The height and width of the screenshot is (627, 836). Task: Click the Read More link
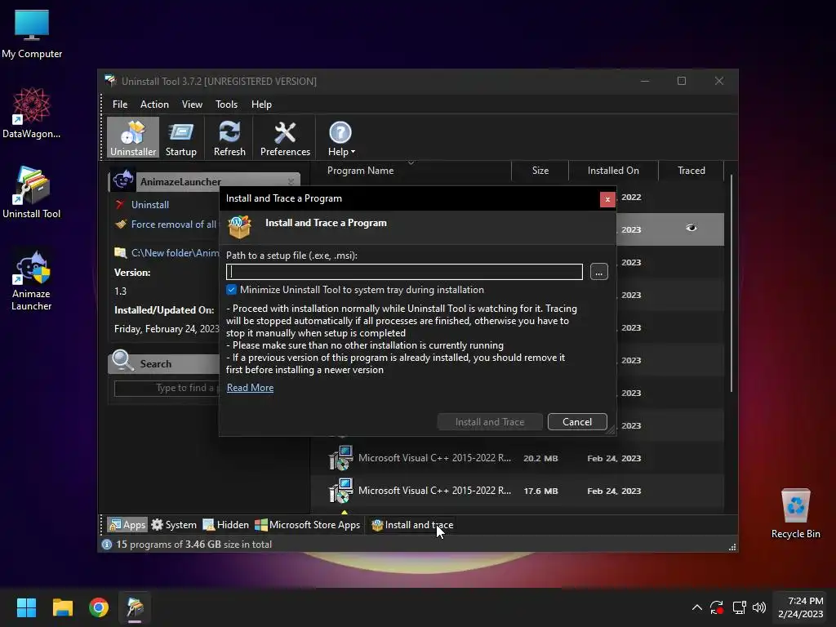250,388
